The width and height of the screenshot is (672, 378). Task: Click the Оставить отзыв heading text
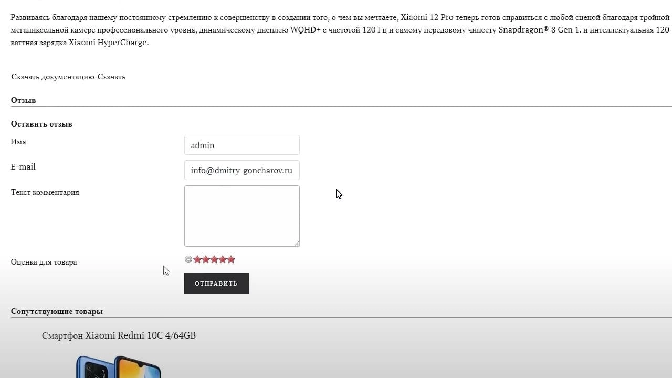41,124
